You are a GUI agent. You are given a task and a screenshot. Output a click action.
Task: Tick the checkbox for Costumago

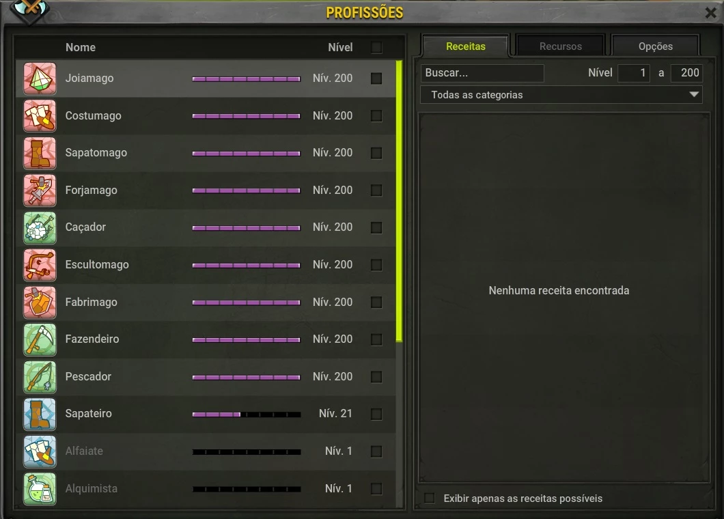point(376,116)
